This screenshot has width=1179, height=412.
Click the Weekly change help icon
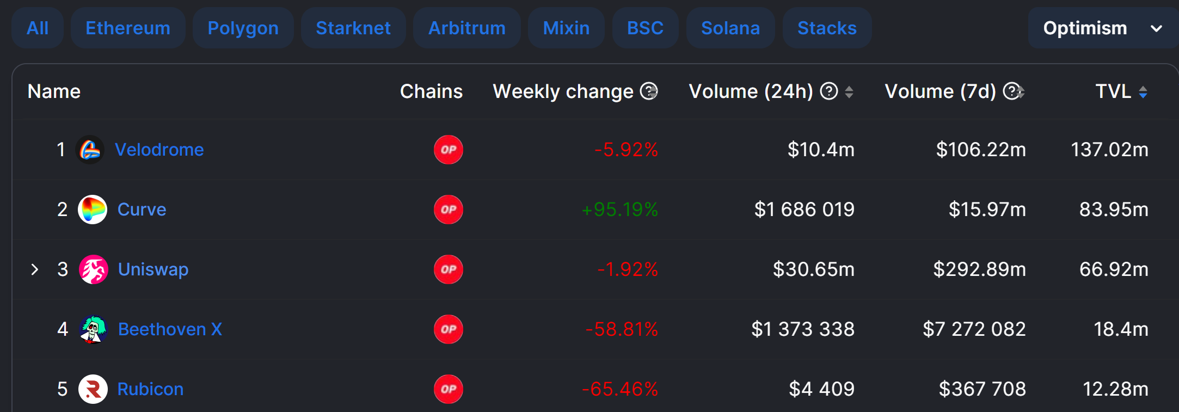[649, 91]
